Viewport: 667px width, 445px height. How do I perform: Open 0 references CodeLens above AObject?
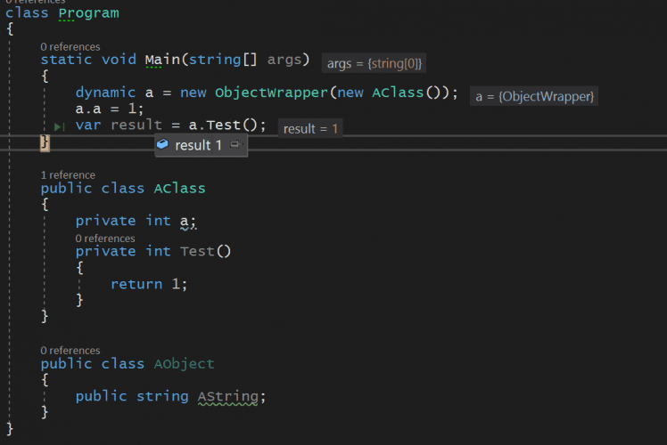click(70, 351)
